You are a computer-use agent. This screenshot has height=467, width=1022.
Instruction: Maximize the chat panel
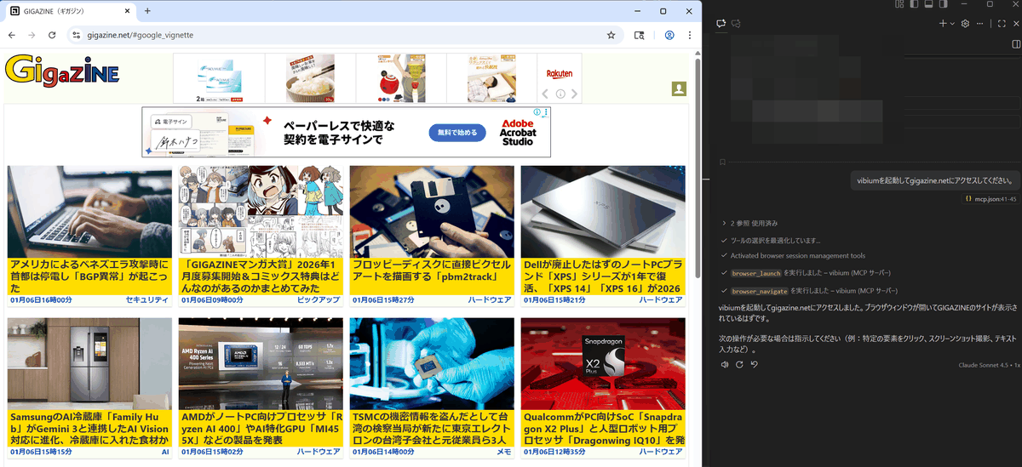coord(1002,24)
